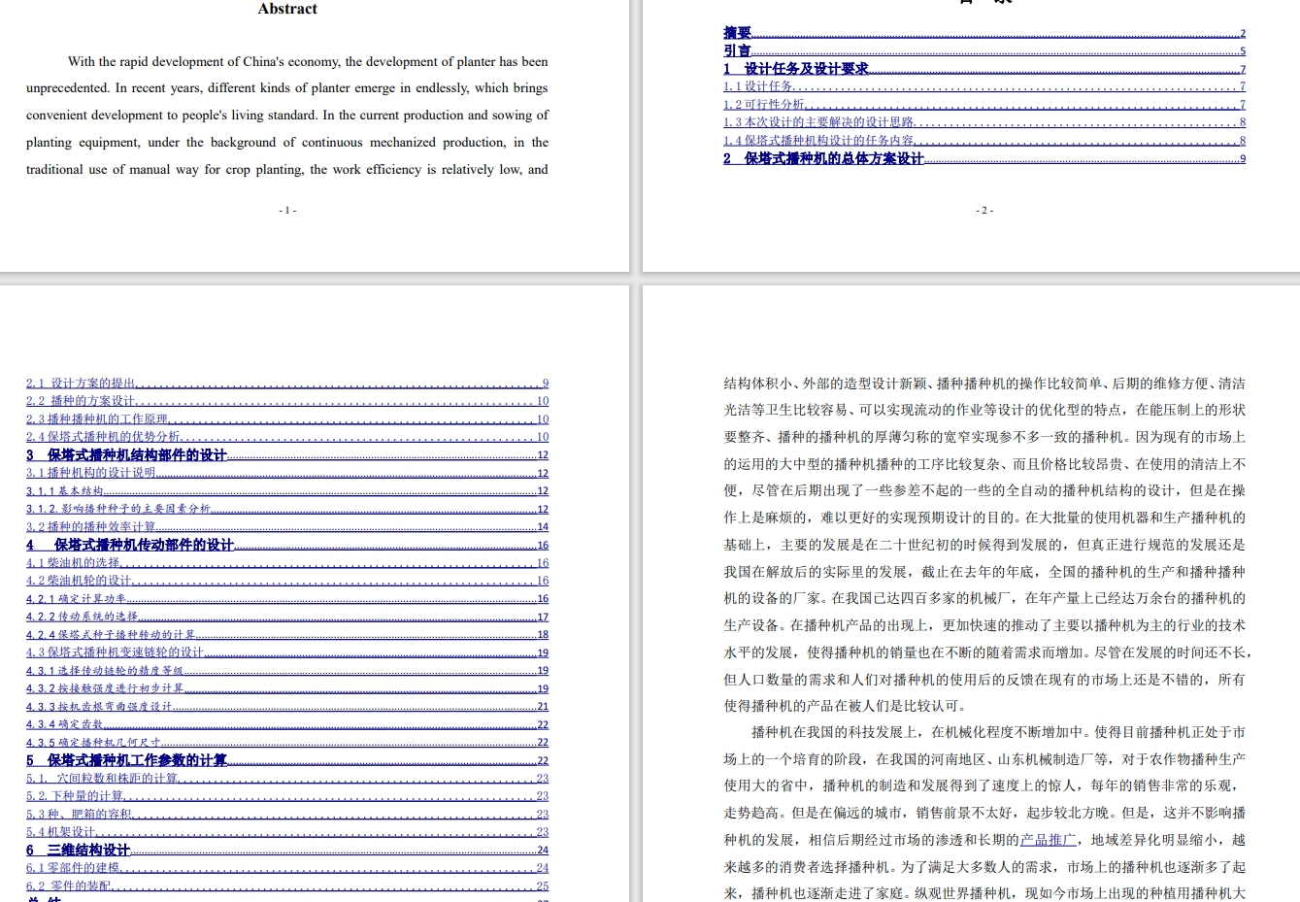
Task: Open the 摘要 table of contents link
Action: [983, 33]
